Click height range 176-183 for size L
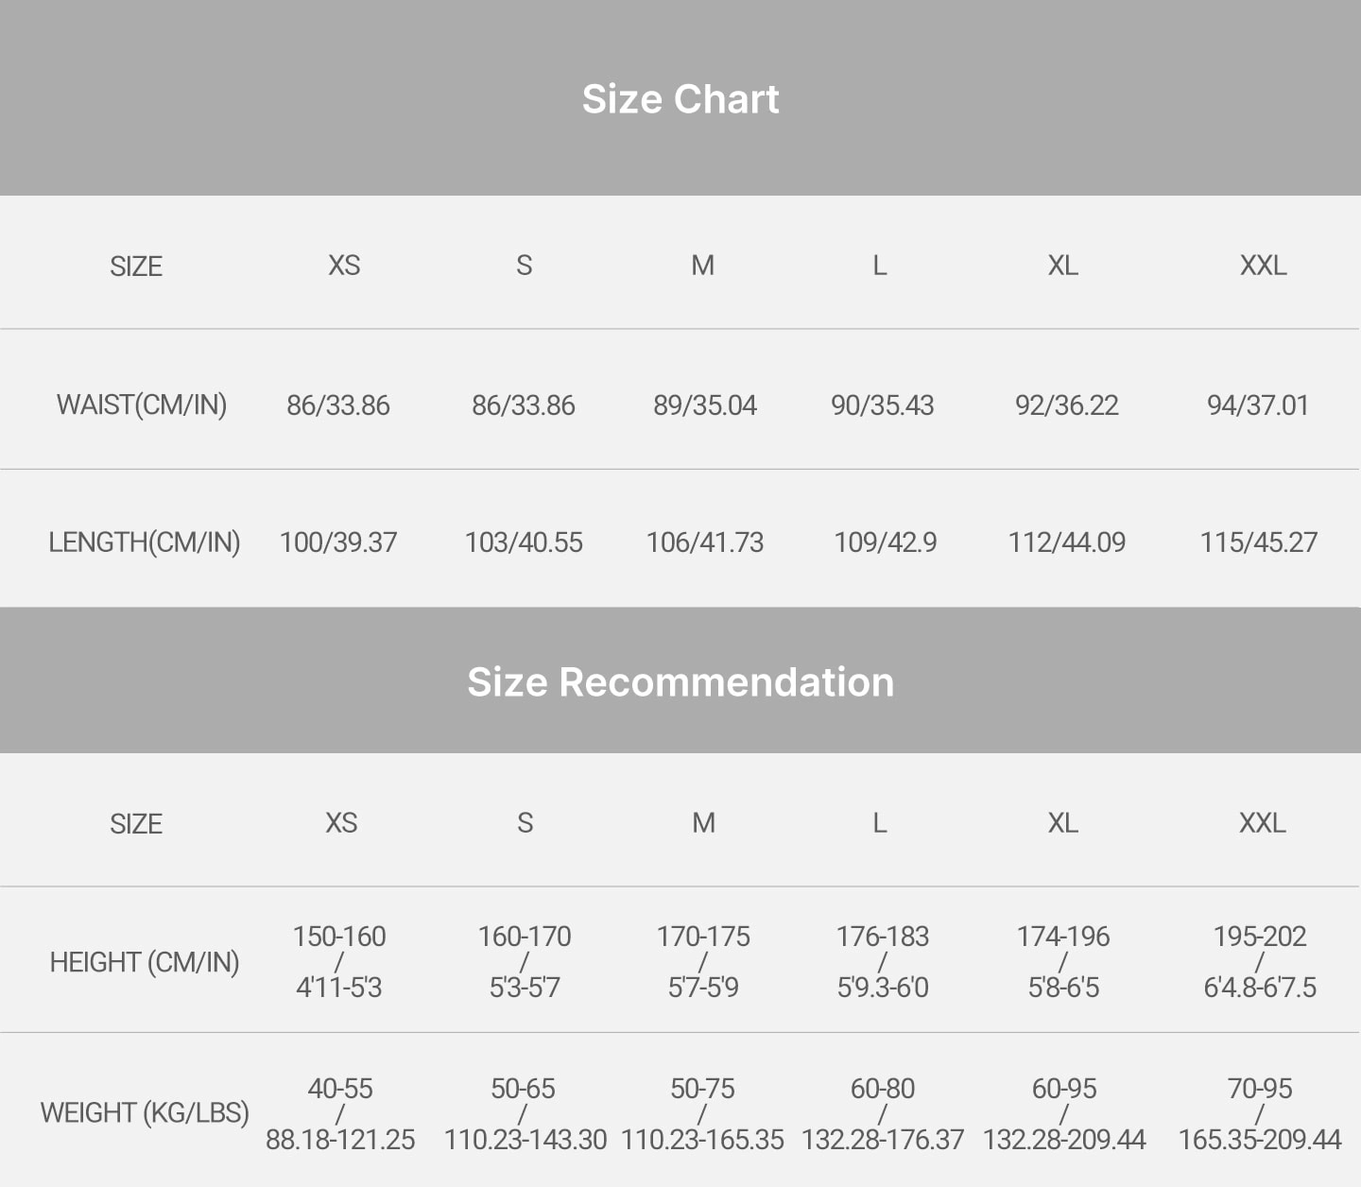 [883, 937]
